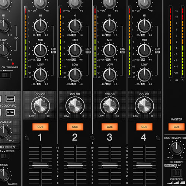
Task: Click channel 2 MID EQ knob
Action: coord(75,51)
